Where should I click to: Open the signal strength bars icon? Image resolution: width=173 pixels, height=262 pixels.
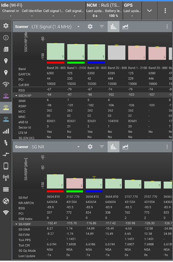pyautogui.click(x=6, y=131)
